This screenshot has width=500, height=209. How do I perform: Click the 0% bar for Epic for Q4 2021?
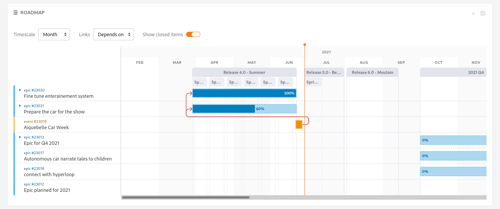click(x=453, y=140)
